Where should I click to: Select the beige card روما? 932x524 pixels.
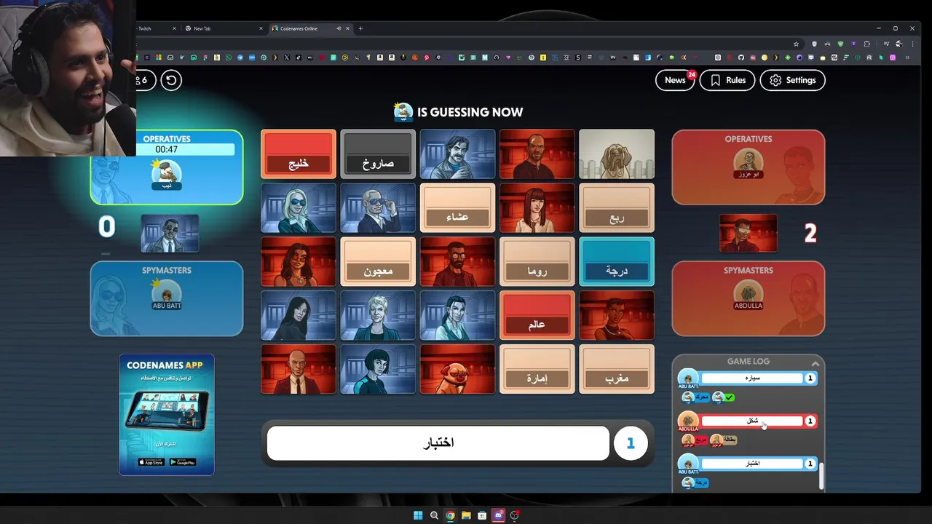coord(537,262)
